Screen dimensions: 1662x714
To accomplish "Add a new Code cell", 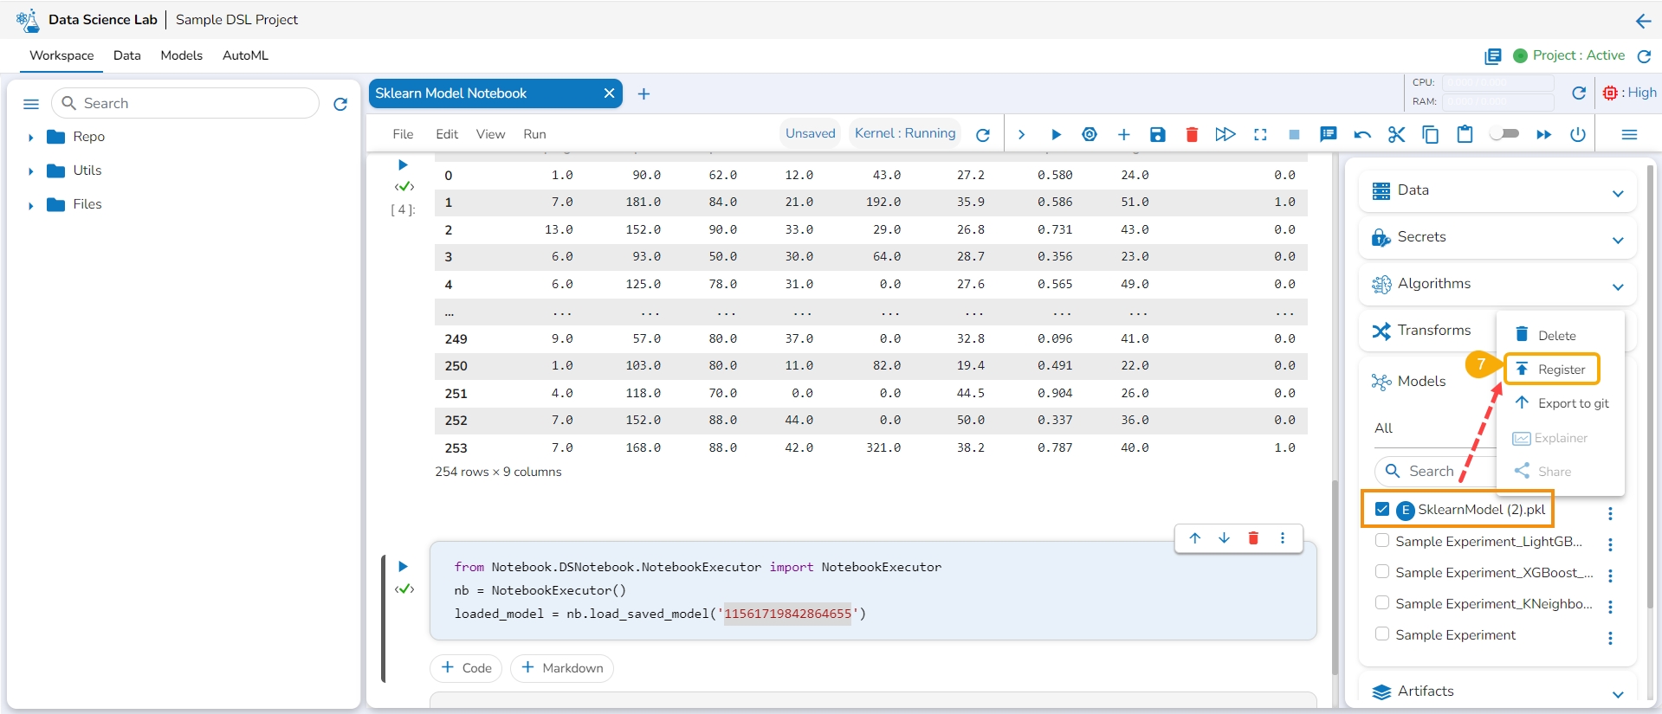I will coord(466,668).
